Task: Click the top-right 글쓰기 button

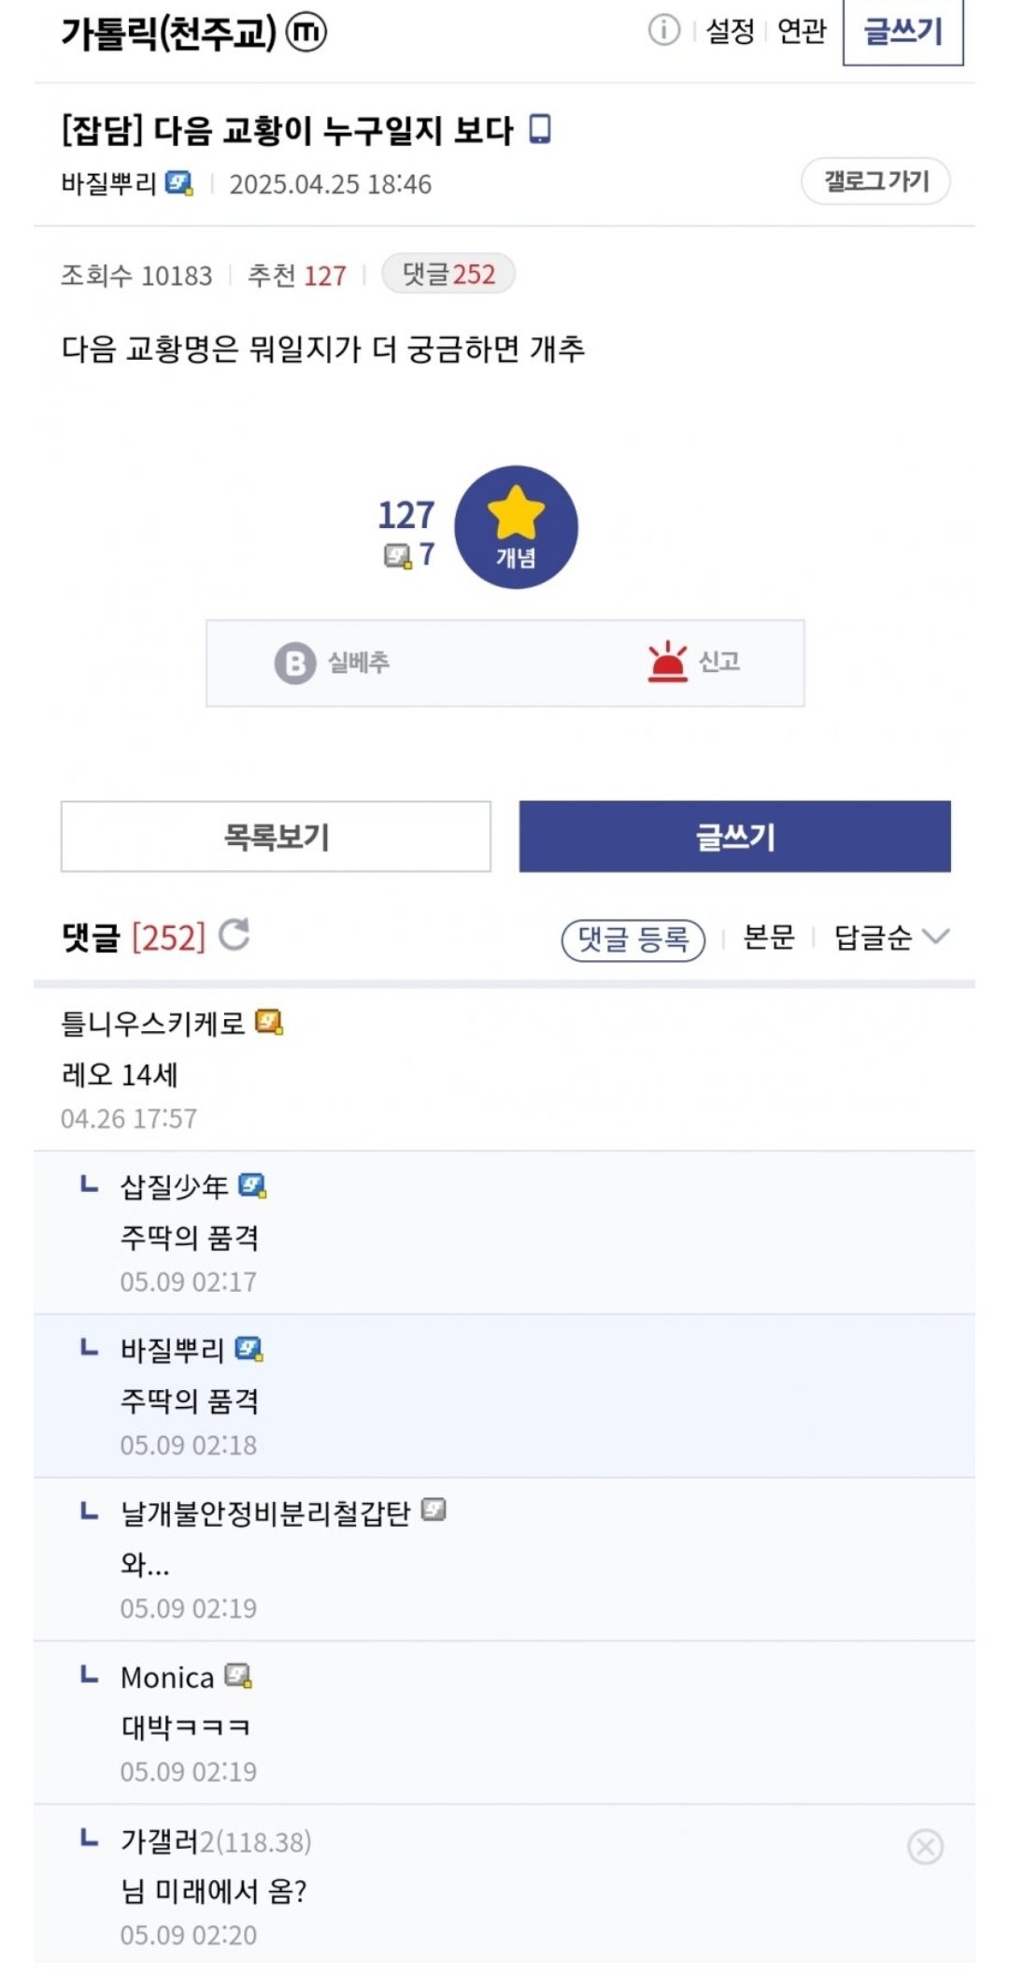Action: (902, 32)
